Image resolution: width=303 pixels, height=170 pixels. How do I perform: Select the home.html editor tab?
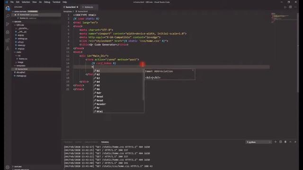[x=71, y=7]
